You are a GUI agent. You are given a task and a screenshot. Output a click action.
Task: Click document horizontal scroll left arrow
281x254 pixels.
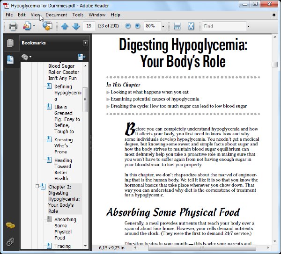pyautogui.click(x=135, y=248)
